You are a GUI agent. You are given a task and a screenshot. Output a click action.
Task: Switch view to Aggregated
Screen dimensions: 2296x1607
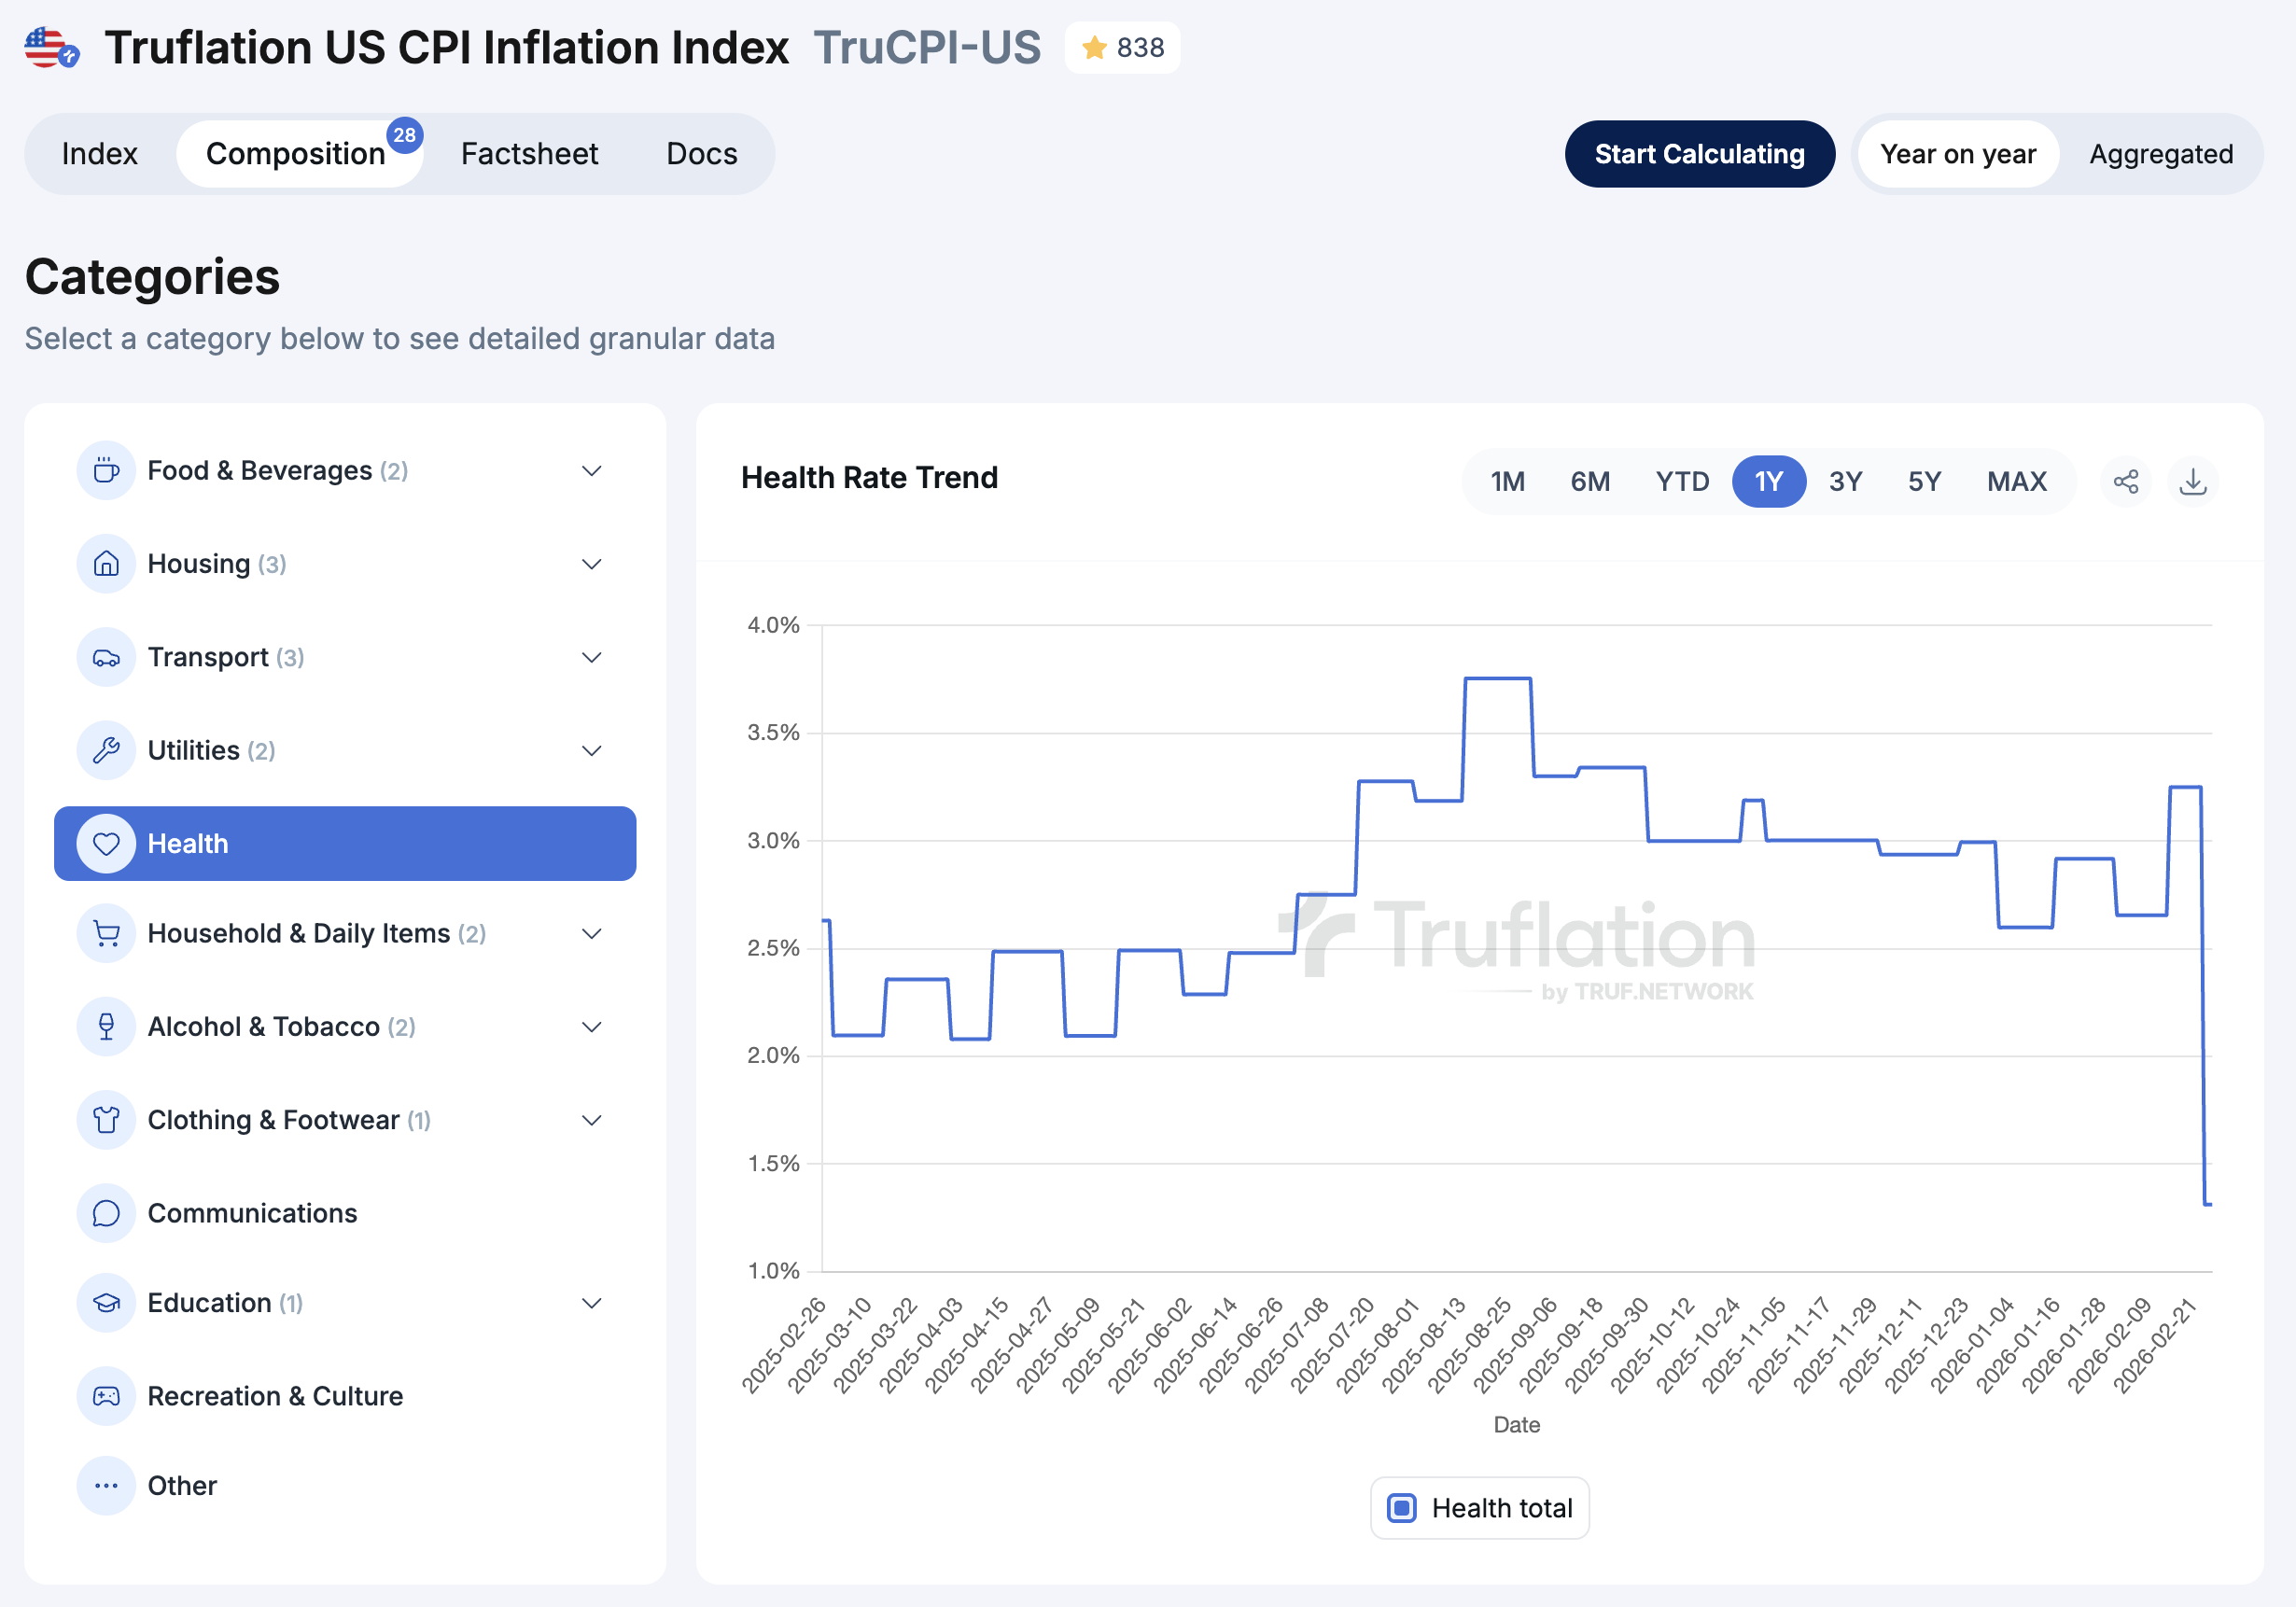(x=2160, y=154)
